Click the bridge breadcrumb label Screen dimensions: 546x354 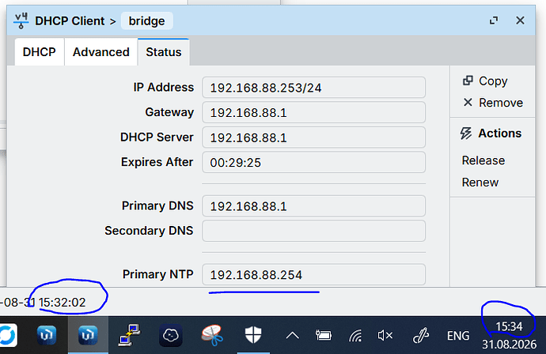[x=146, y=21]
